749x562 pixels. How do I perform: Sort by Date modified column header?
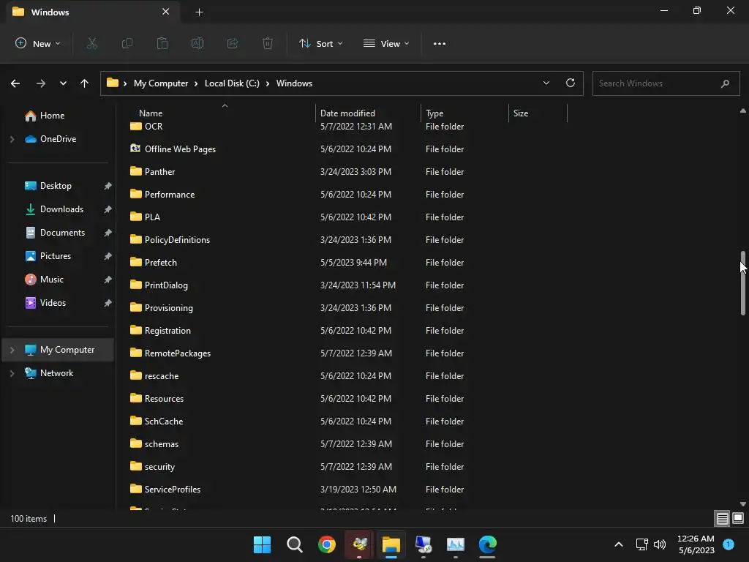[x=347, y=113]
